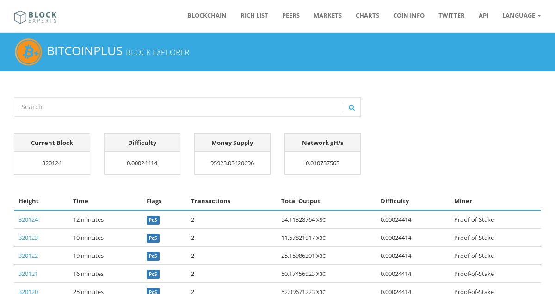Click the Difficulty column header in table
555x294 pixels.
[x=395, y=201]
